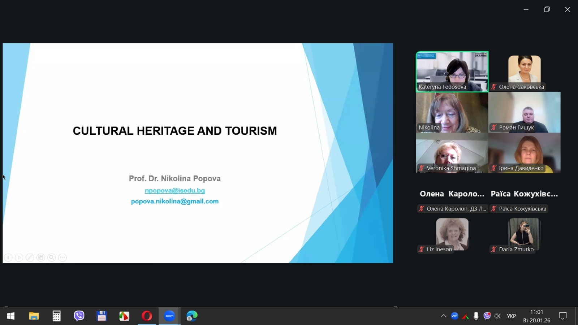The height and width of the screenshot is (325, 578).
Task: Open the Windows Start menu
Action: click(11, 316)
